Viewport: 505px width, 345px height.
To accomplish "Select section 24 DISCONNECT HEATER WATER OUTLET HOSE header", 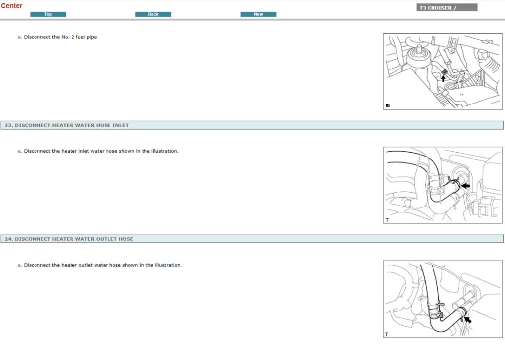I will point(69,239).
